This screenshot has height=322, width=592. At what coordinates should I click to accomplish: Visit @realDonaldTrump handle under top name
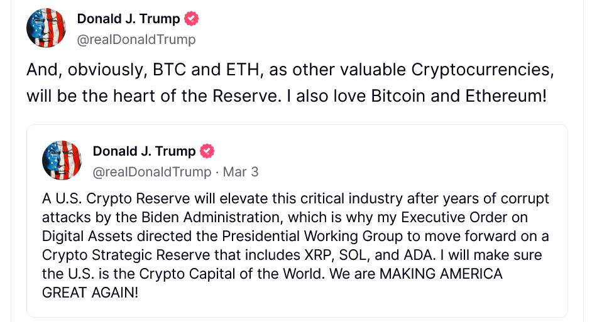click(x=136, y=39)
